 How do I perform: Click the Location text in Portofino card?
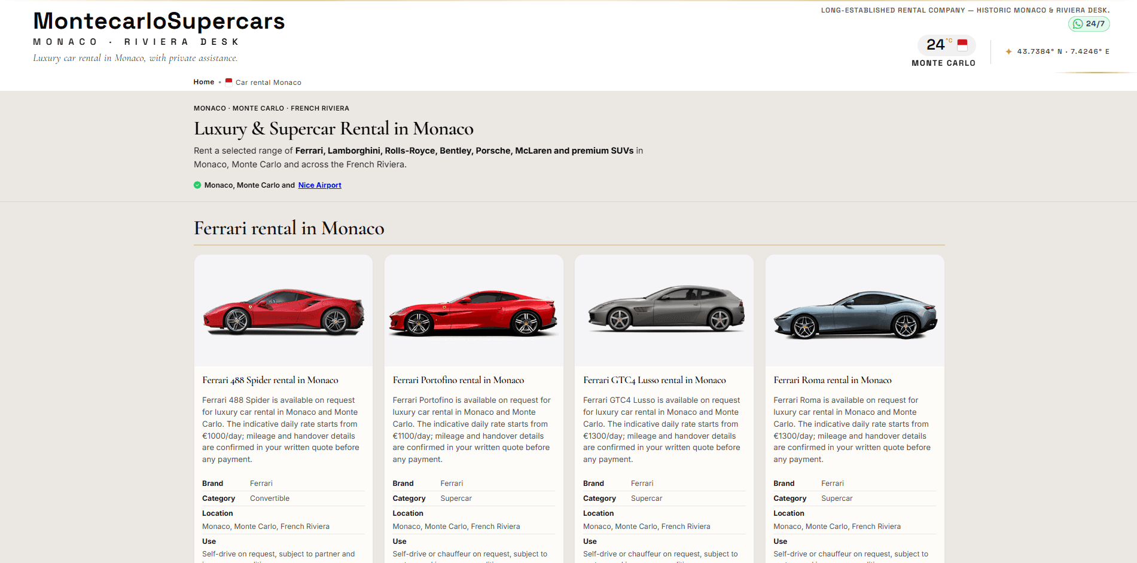pos(456,527)
